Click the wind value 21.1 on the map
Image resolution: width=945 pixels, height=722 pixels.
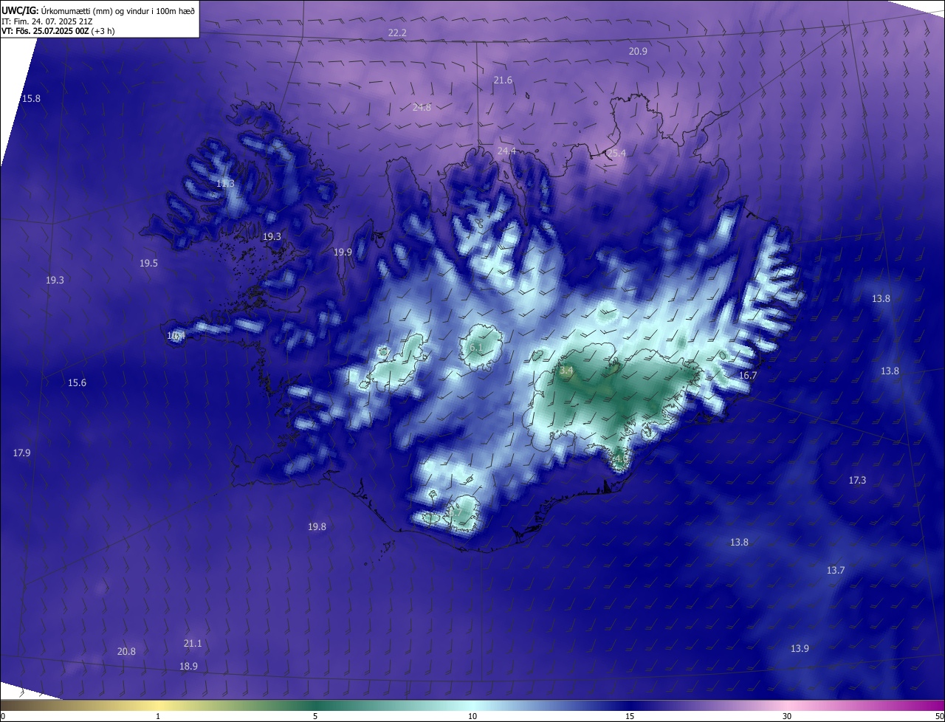(193, 644)
